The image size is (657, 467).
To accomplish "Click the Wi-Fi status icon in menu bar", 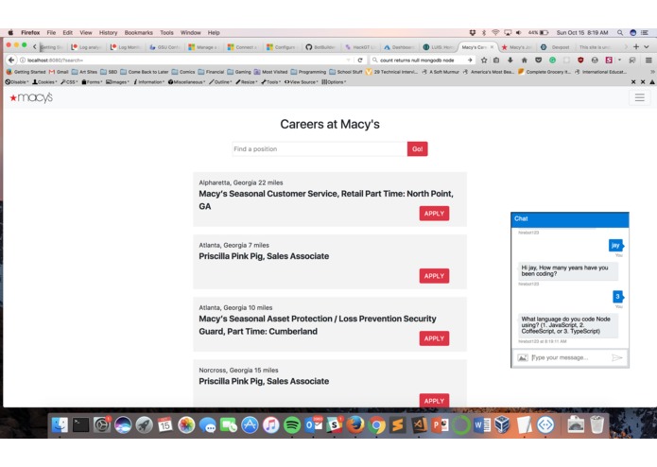I will click(495, 33).
